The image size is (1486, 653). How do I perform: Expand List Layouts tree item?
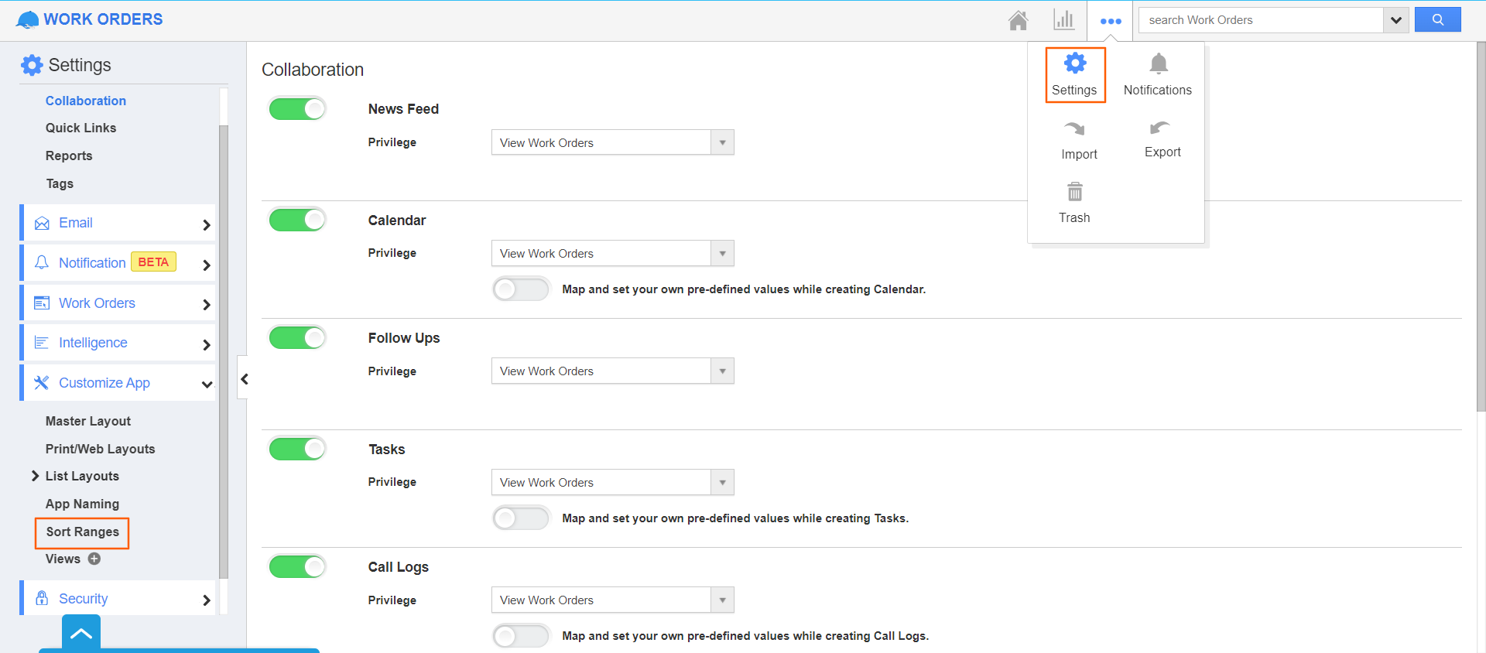point(35,476)
